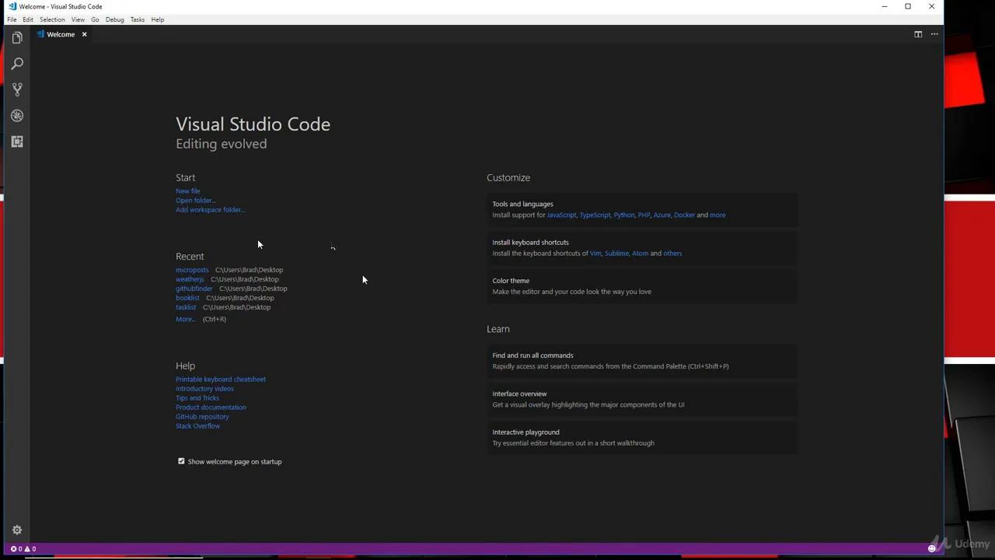Image resolution: width=995 pixels, height=560 pixels.
Task: Open the More Actions ellipsis icon
Action: coord(934,34)
